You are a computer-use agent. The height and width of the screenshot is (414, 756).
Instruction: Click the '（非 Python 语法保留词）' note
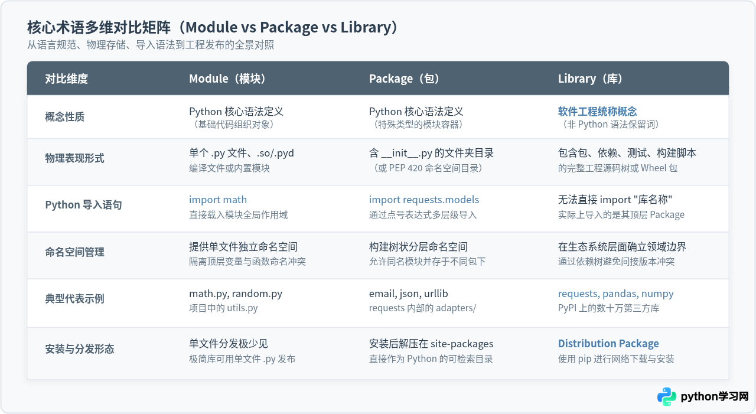(611, 125)
